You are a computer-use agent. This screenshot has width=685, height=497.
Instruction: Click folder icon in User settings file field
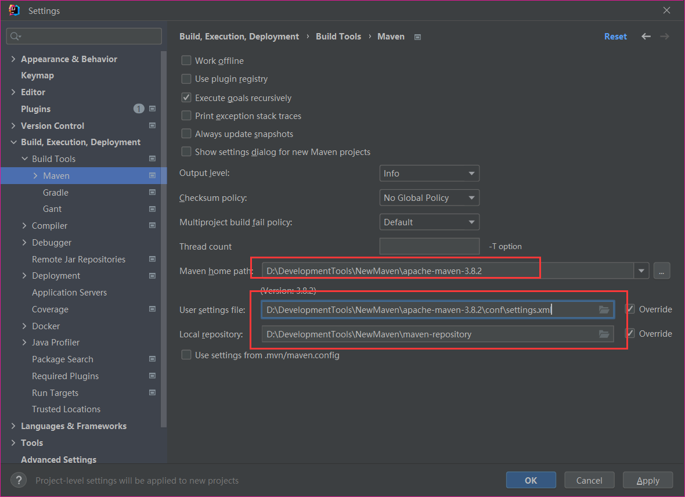pyautogui.click(x=604, y=310)
